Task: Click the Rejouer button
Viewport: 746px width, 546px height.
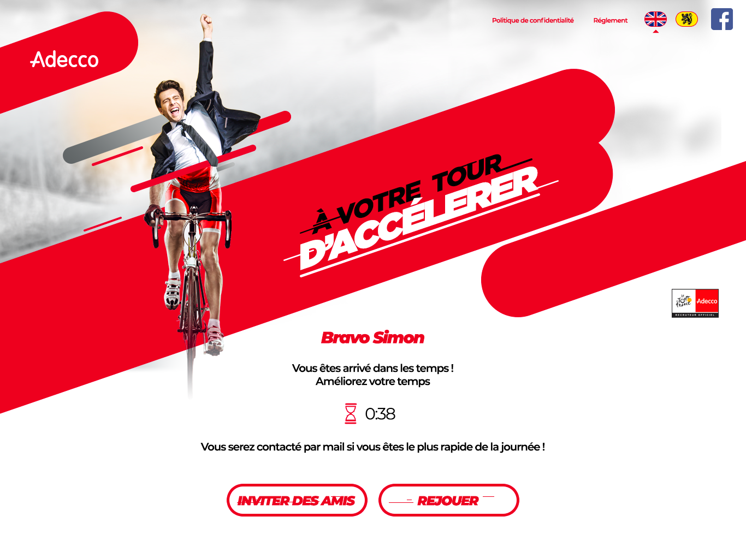Action: [448, 500]
